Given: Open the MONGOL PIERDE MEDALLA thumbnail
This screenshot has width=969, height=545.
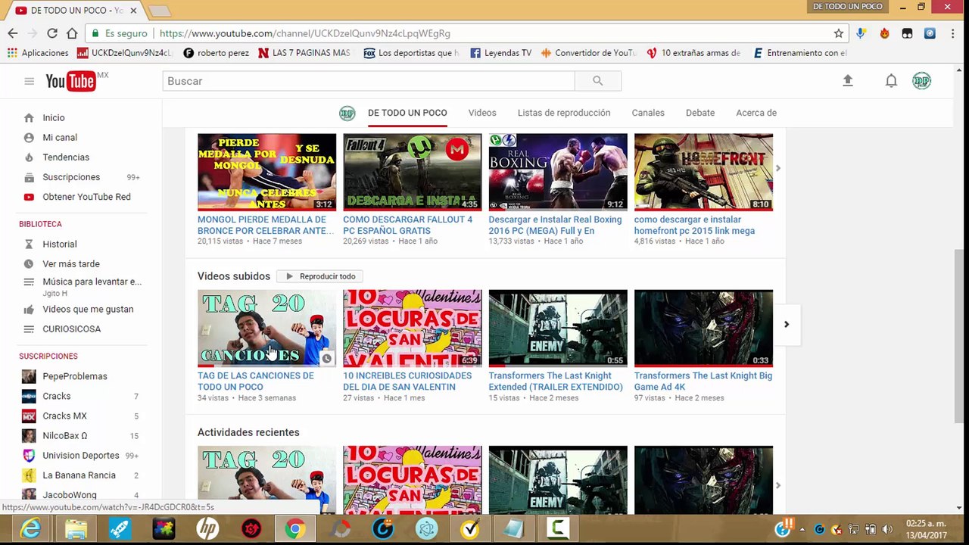Looking at the screenshot, I should click(266, 172).
